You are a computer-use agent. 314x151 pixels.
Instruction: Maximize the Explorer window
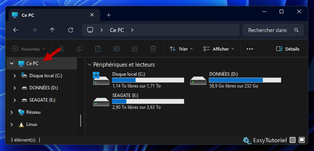[282, 11]
